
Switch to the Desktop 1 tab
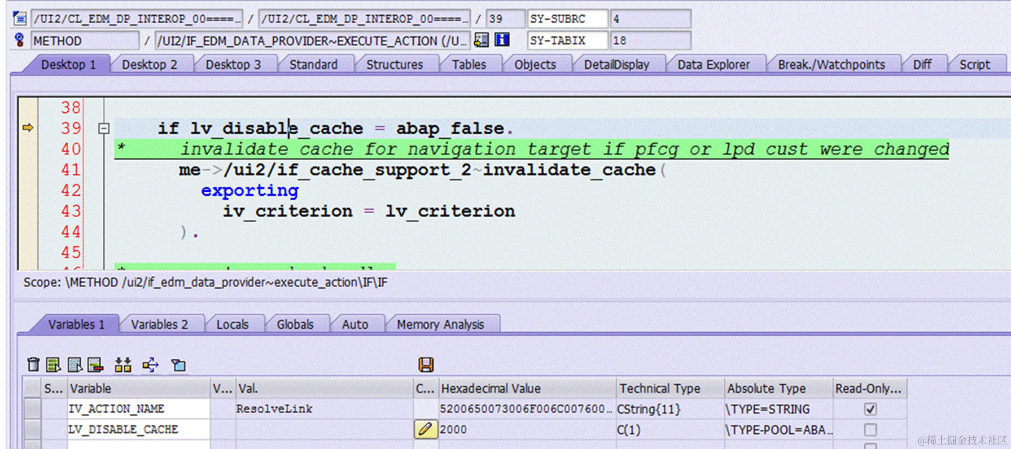[x=68, y=64]
